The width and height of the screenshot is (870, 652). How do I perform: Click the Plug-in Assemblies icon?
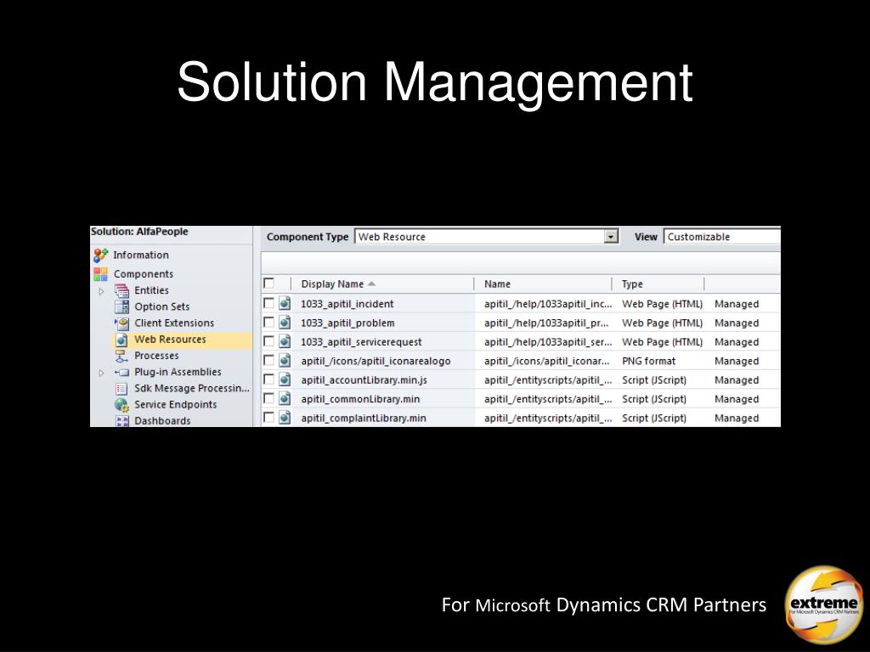[121, 373]
